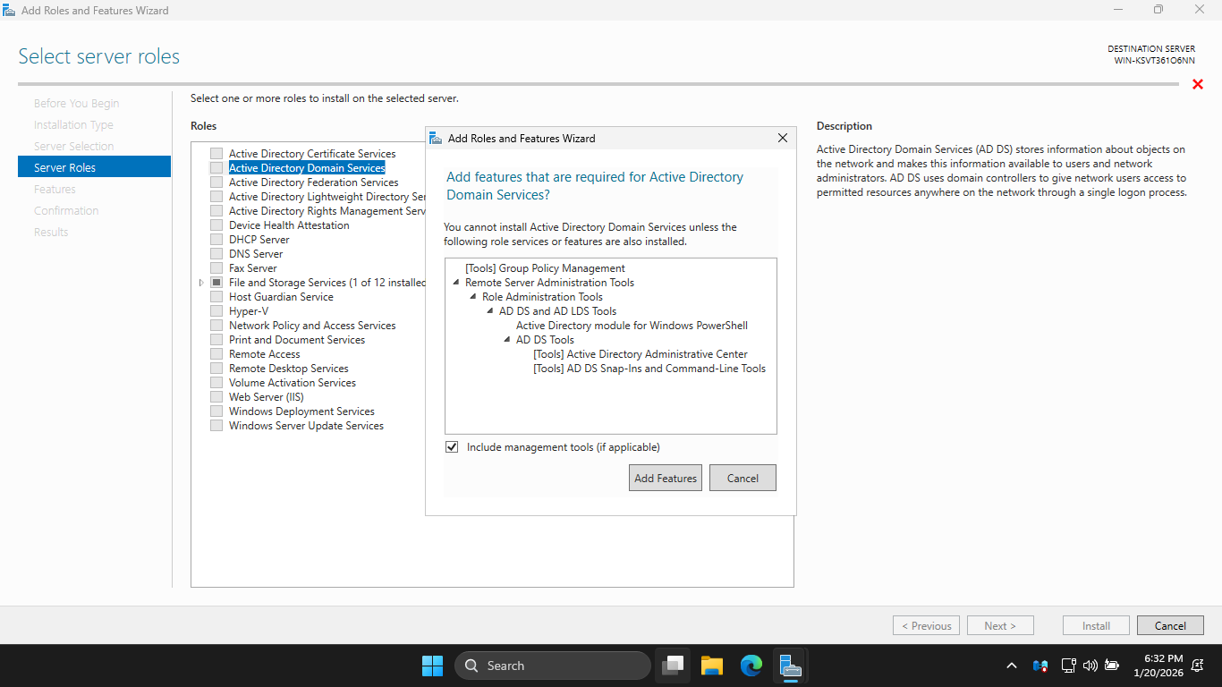This screenshot has height=687, width=1222.
Task: Show hidden system tray icons
Action: (x=1012, y=666)
